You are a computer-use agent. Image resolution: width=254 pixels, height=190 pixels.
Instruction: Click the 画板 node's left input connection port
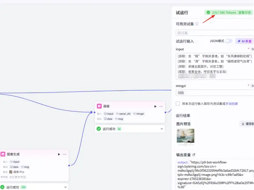95,112
